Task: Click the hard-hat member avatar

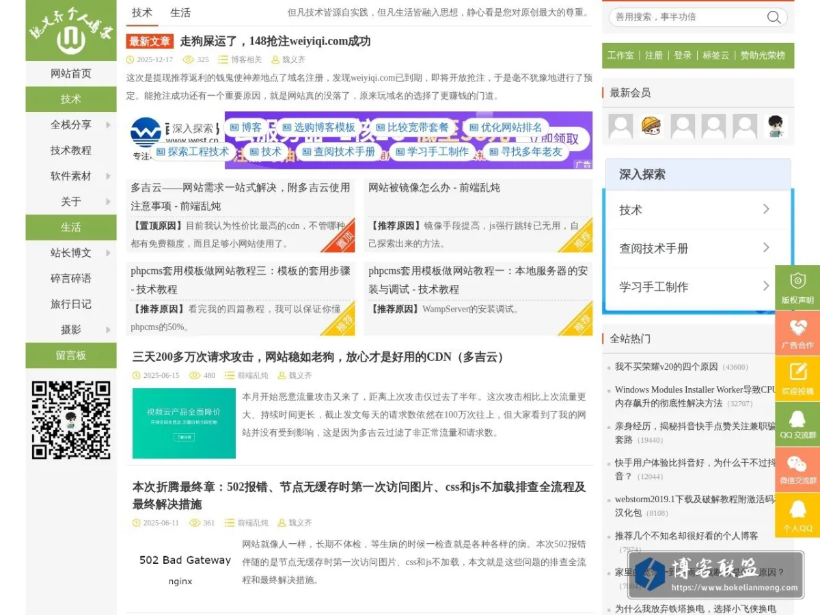Action: tap(652, 126)
